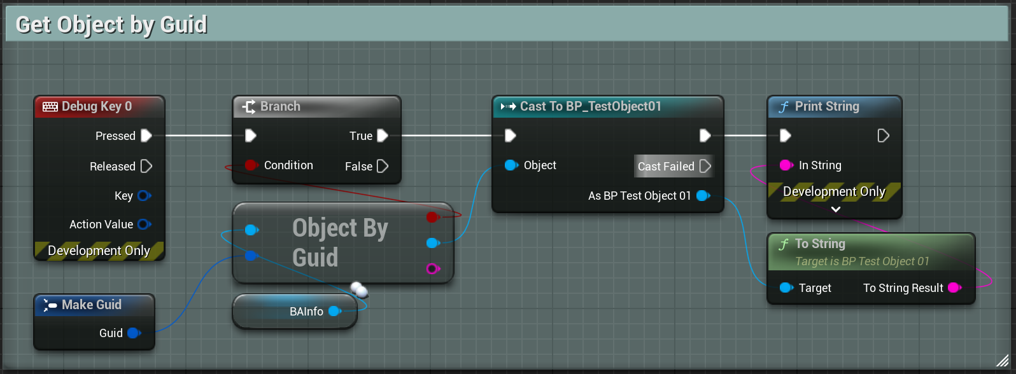Select the Target pin on To String node

[x=787, y=287]
